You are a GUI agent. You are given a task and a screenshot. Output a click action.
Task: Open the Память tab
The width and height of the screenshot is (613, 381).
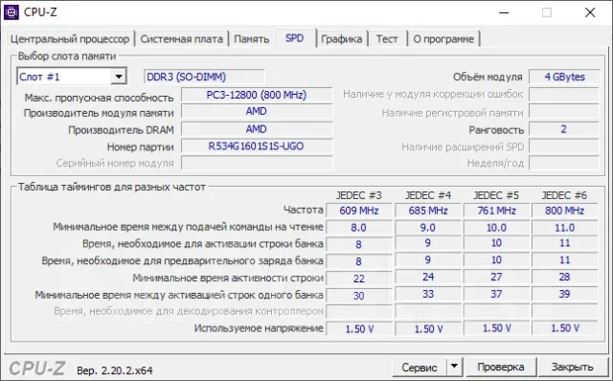tap(251, 39)
